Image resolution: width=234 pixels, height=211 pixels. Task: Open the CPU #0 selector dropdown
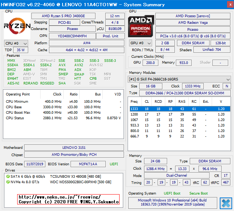tap(16, 44)
